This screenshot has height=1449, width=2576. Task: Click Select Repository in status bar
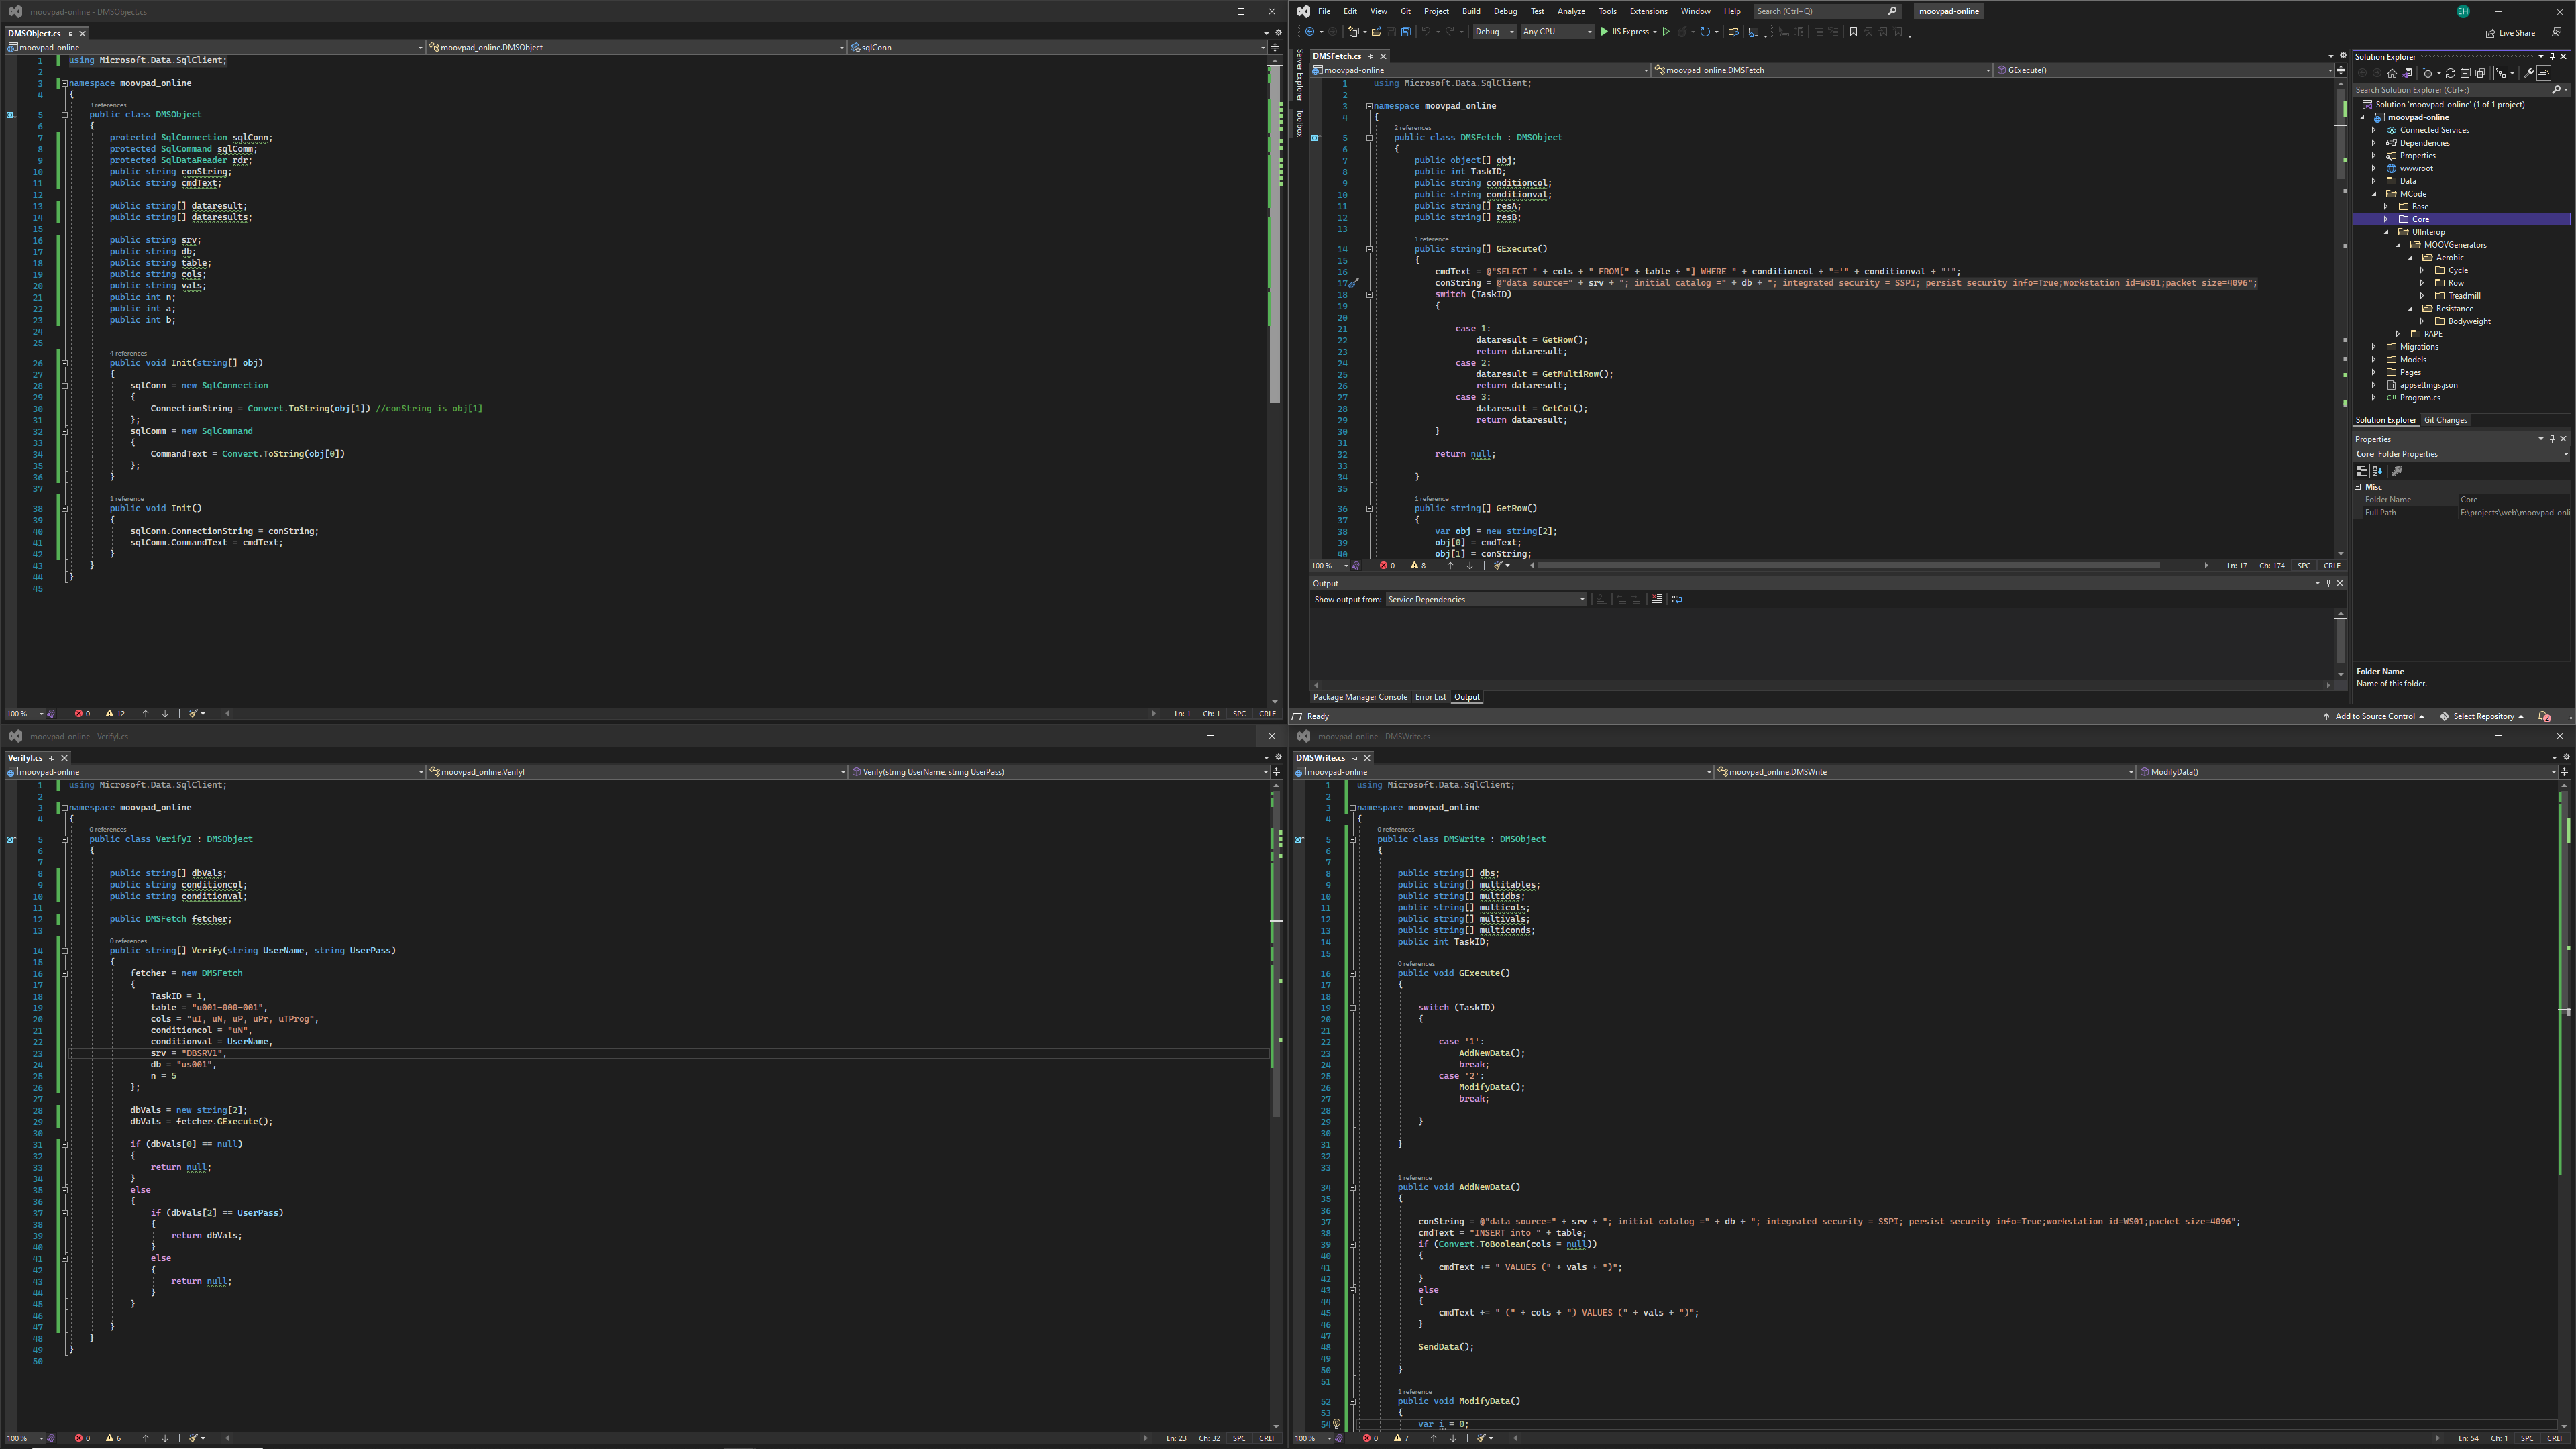tap(2482, 716)
